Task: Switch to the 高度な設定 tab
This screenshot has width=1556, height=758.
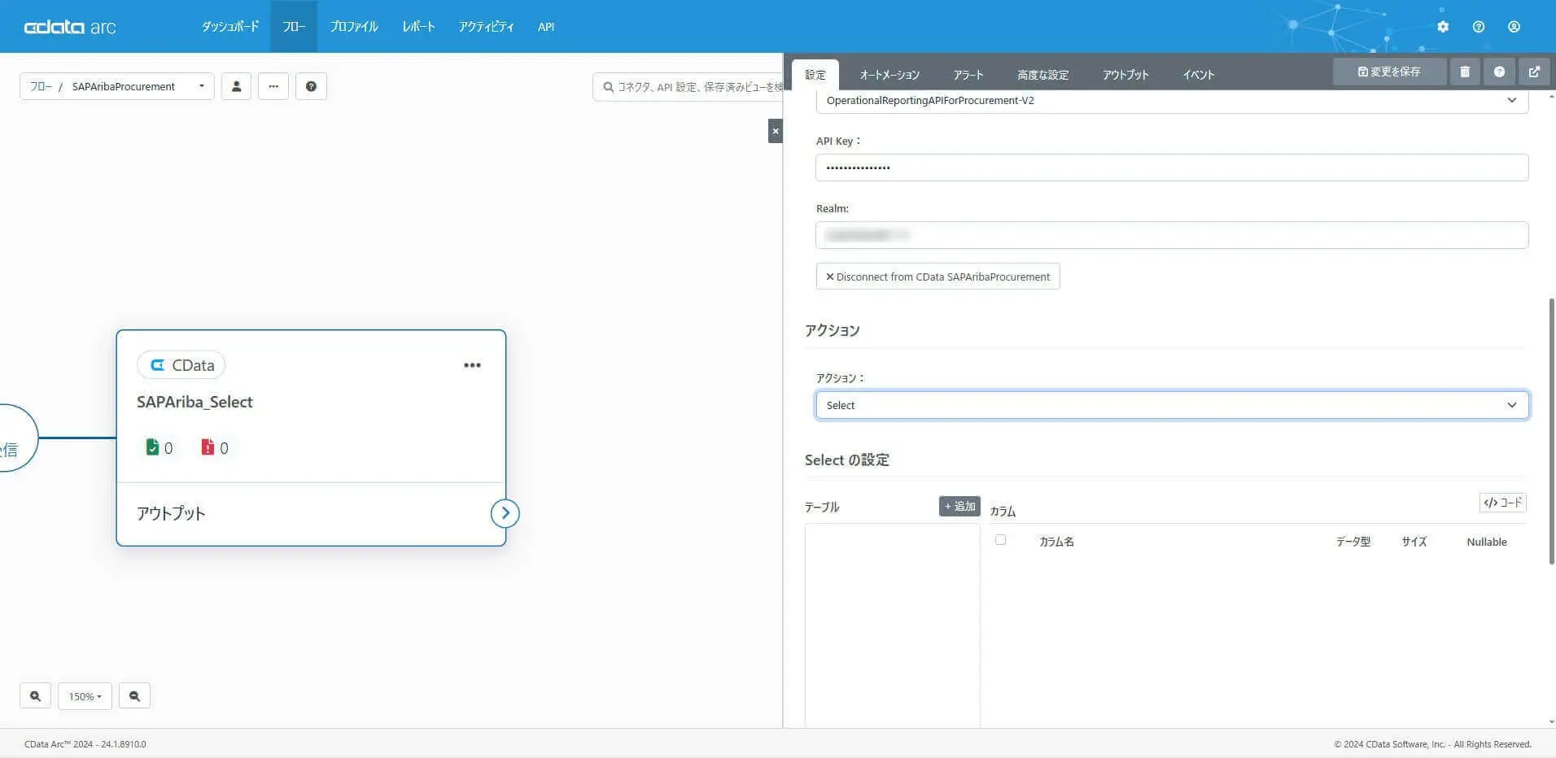Action: coord(1042,75)
